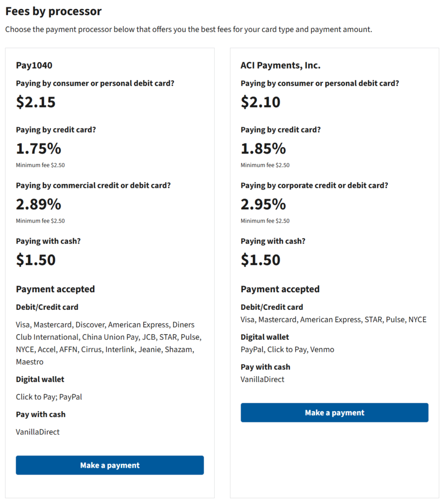Click Pay1040's $1.50 cash fee

click(x=36, y=260)
